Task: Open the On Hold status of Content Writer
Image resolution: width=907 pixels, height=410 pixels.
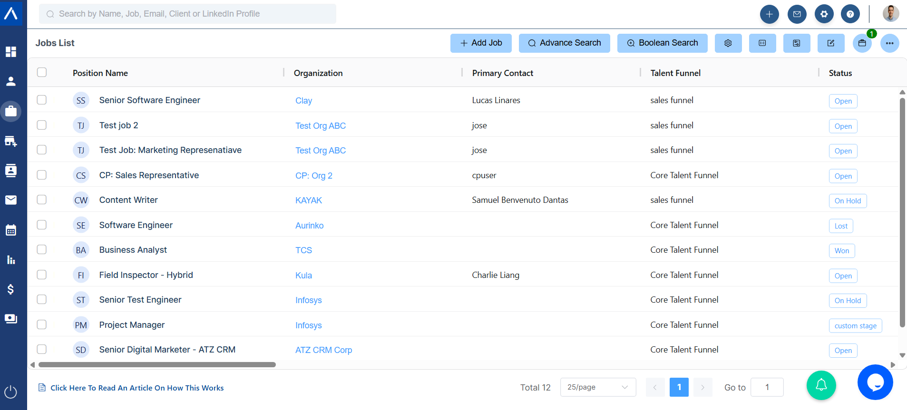Action: pyautogui.click(x=848, y=201)
